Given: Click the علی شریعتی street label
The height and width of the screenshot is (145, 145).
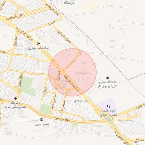Looking at the screenshot, I should [14, 17].
